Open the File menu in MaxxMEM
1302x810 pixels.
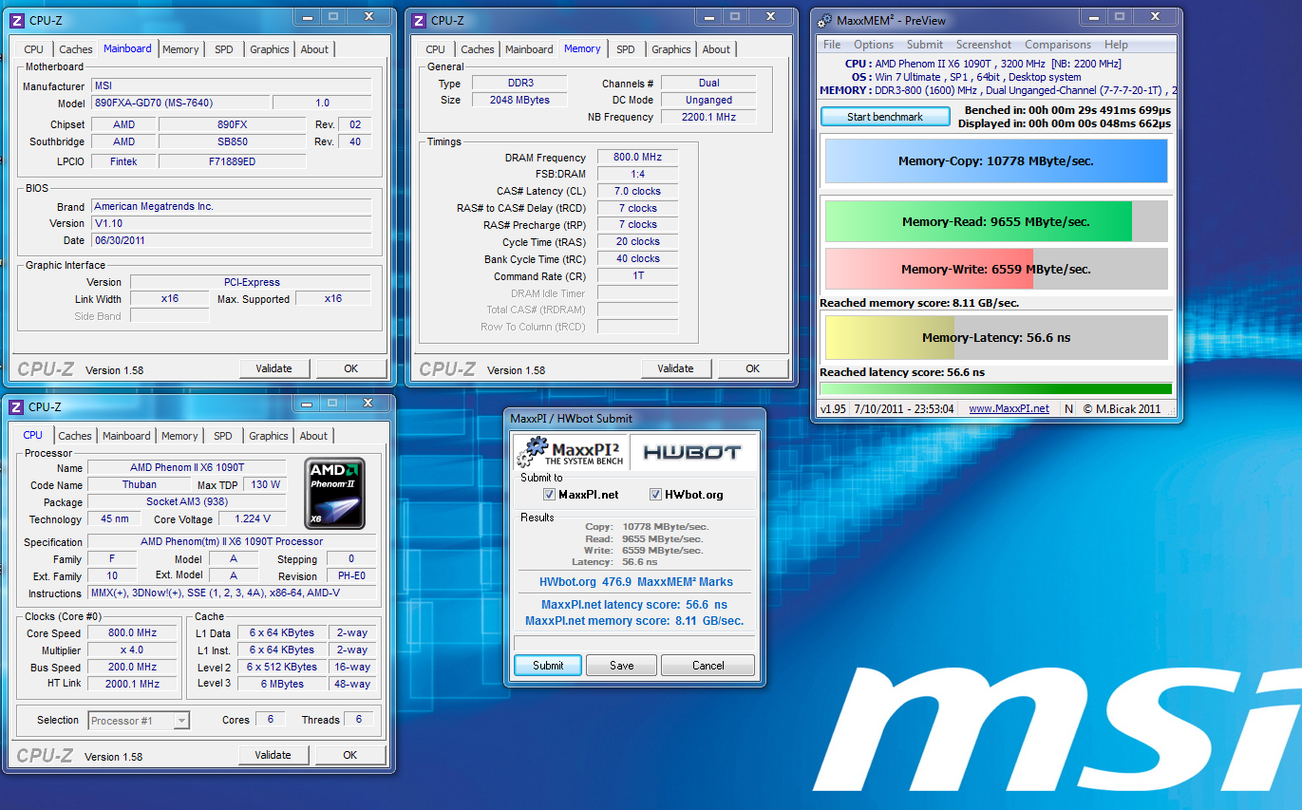point(832,45)
